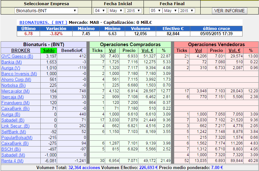
Task: Open the Bionaturis-BNT company dropdown
Action: (x=46, y=11)
